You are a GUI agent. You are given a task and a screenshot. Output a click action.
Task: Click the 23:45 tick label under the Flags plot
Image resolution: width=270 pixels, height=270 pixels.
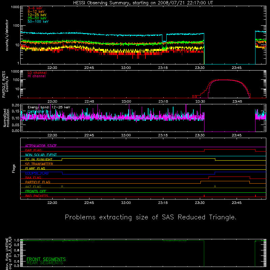pos(237,203)
